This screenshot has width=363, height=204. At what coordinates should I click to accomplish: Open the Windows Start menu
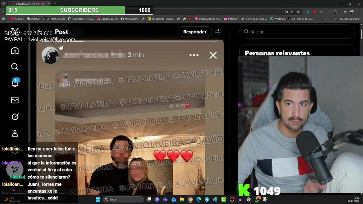(x=98, y=199)
